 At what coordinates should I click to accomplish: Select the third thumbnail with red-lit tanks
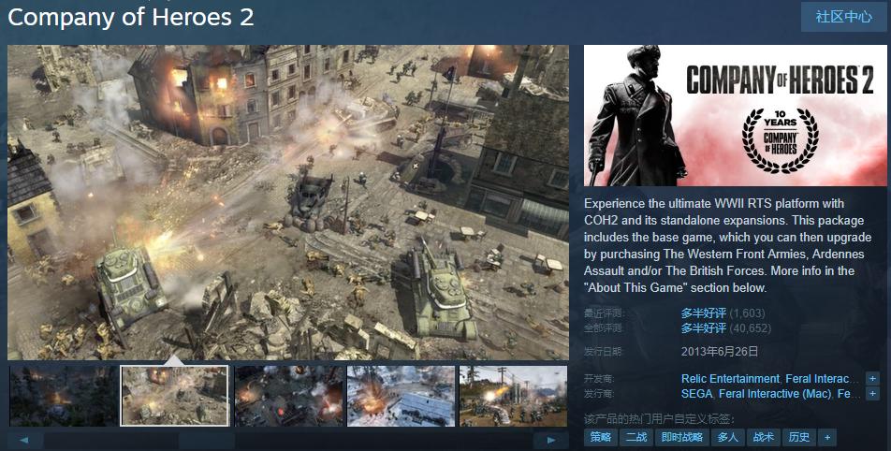pyautogui.click(x=289, y=396)
